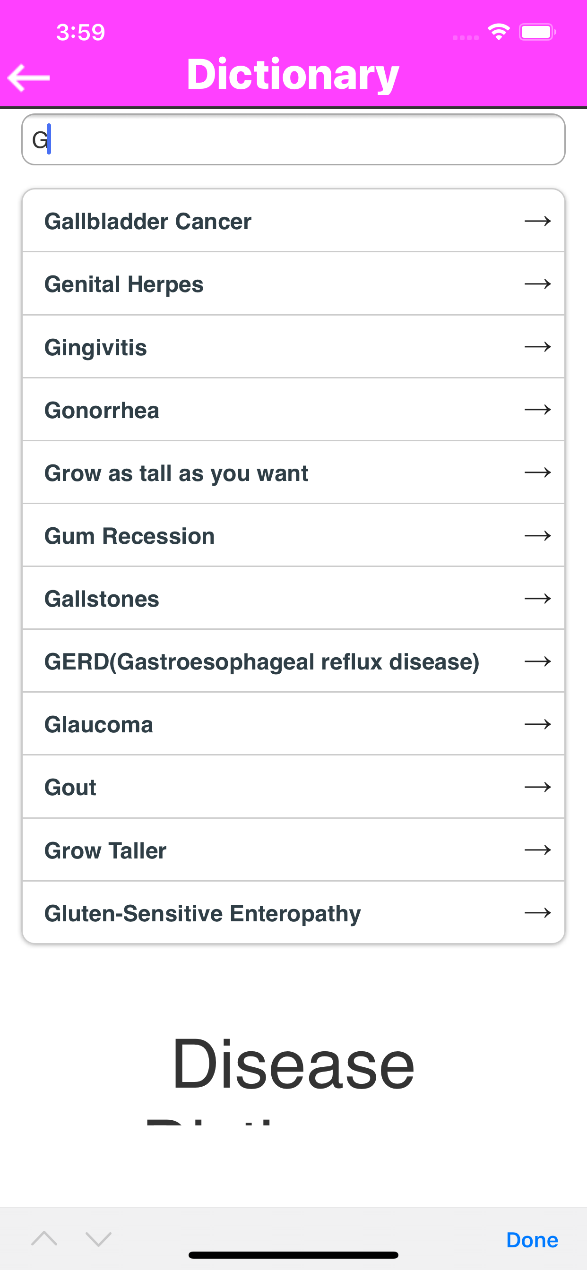Click arrow icon beside Gingivitis
Viewport: 587px width, 1270px height.
(x=537, y=347)
